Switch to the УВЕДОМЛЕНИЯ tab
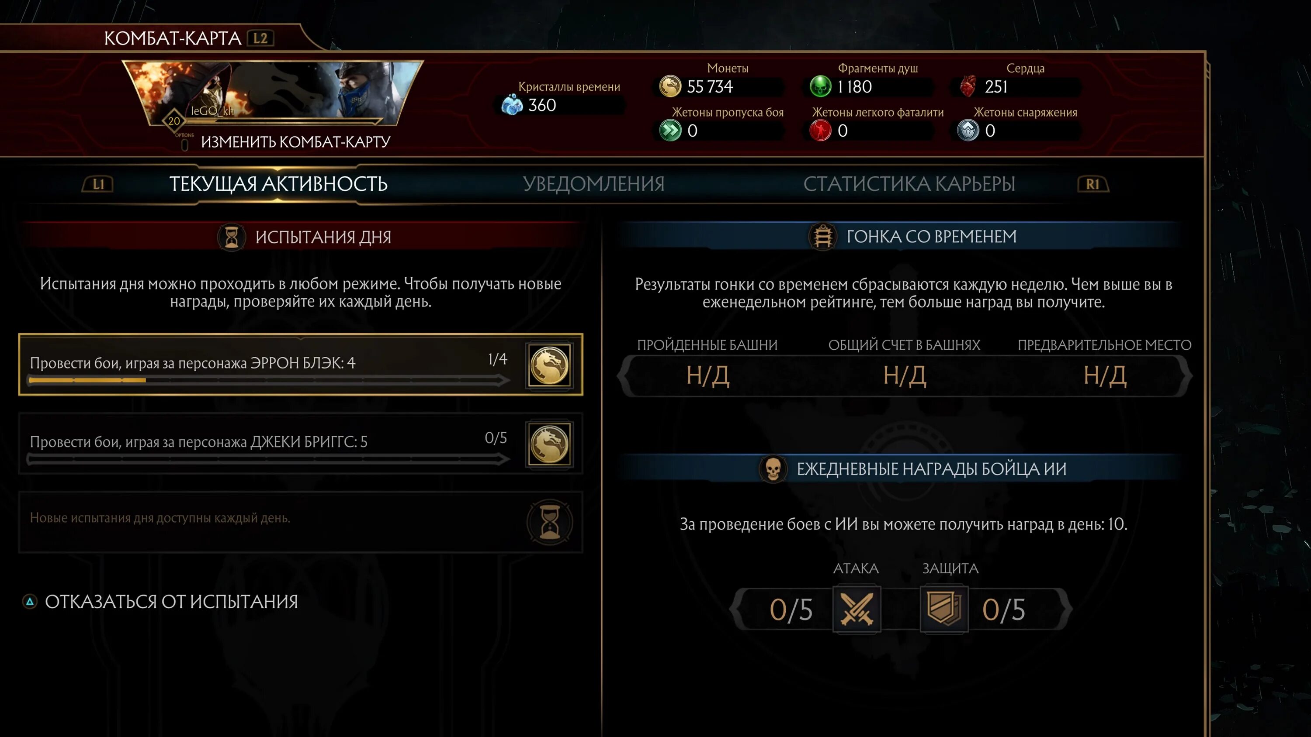Viewport: 1311px width, 737px height. click(594, 184)
